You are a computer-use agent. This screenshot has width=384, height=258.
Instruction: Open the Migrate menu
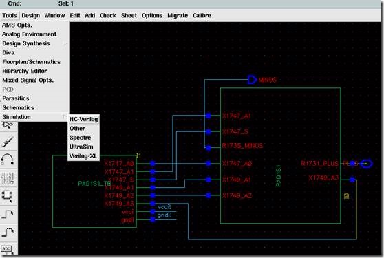click(x=178, y=15)
